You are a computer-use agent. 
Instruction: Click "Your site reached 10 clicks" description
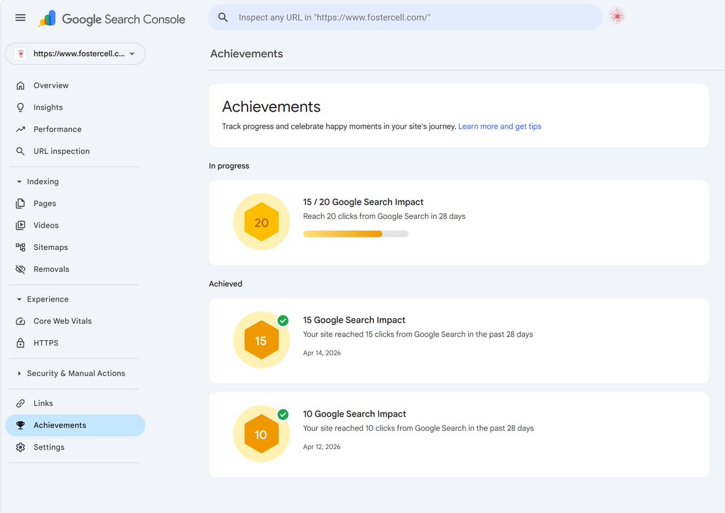[419, 428]
